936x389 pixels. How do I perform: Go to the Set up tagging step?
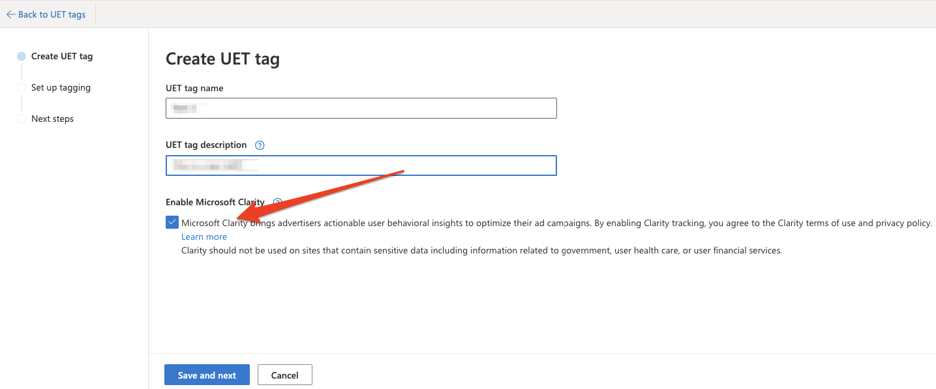point(61,87)
